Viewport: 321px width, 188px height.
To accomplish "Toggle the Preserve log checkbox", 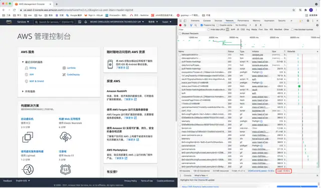I will point(202,25).
